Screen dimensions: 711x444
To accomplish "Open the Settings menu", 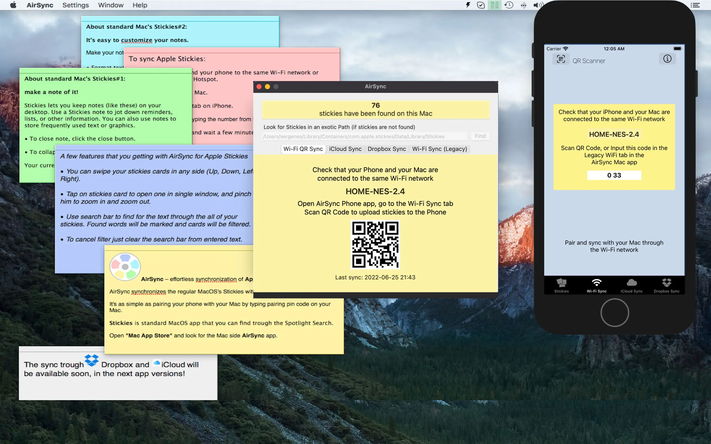I will [76, 5].
